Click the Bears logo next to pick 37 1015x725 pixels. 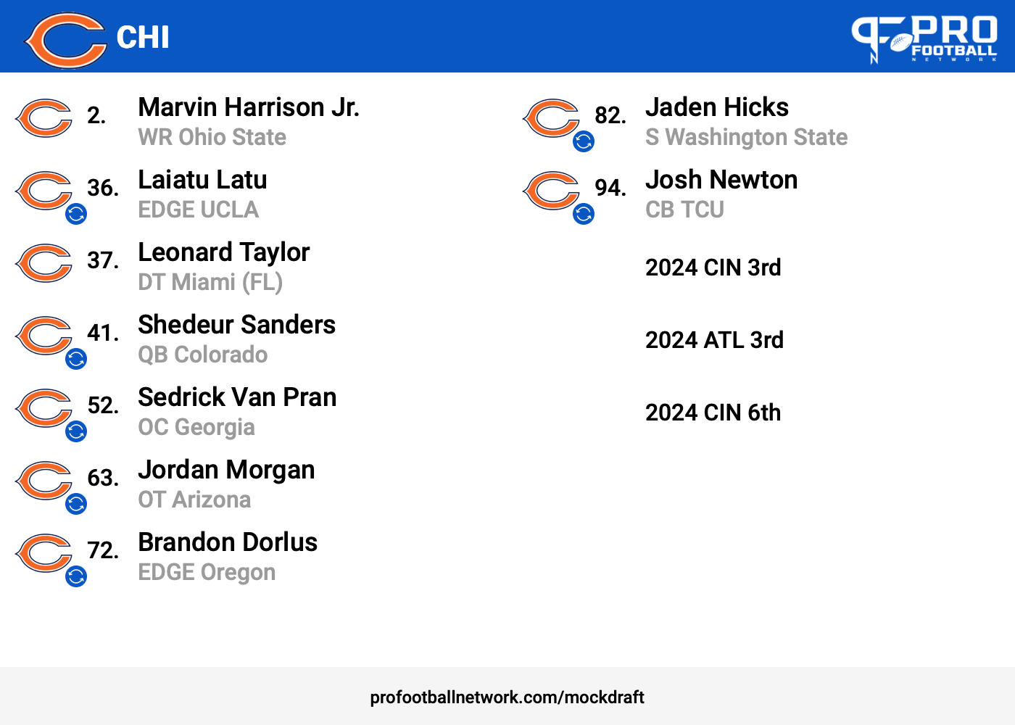(43, 263)
